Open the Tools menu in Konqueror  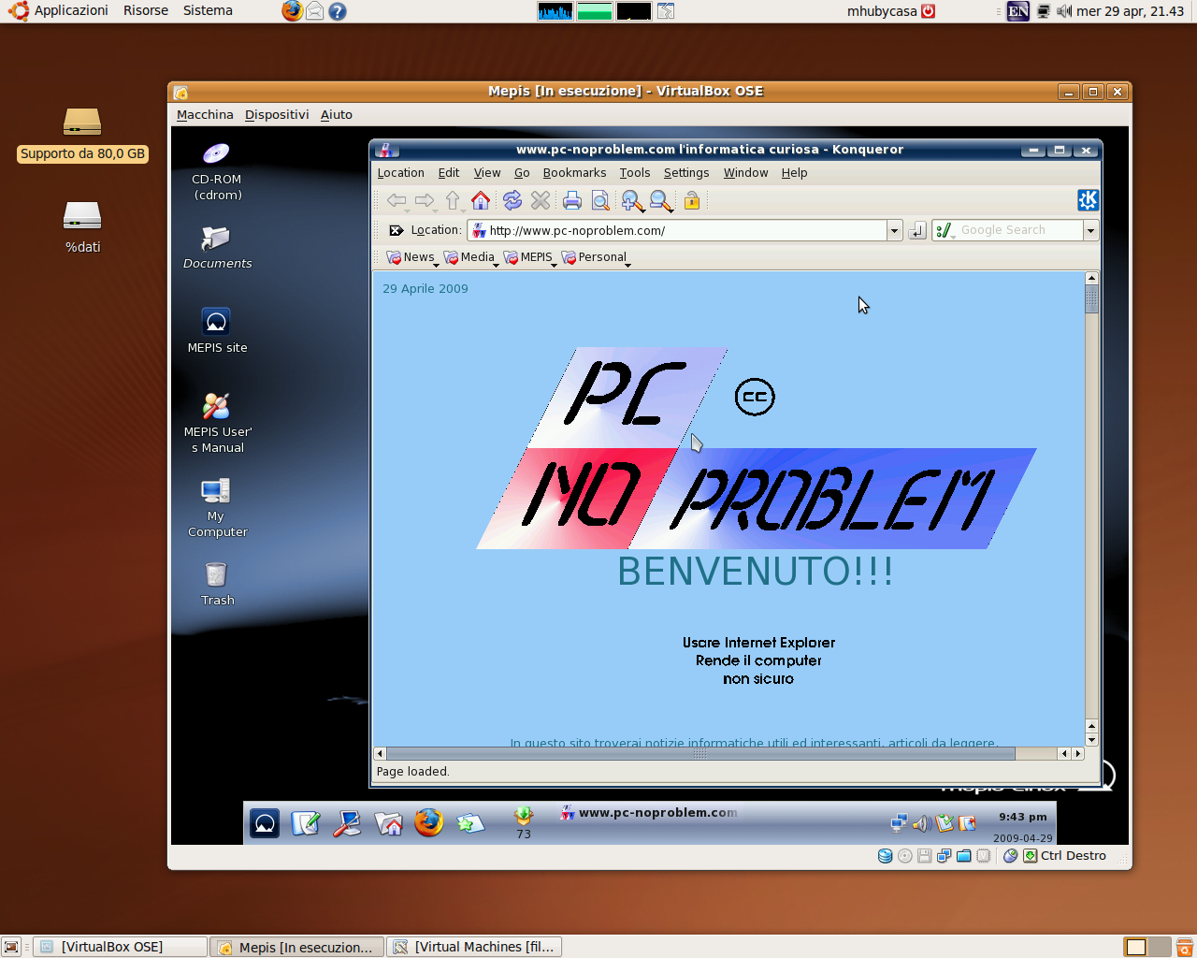click(x=635, y=173)
